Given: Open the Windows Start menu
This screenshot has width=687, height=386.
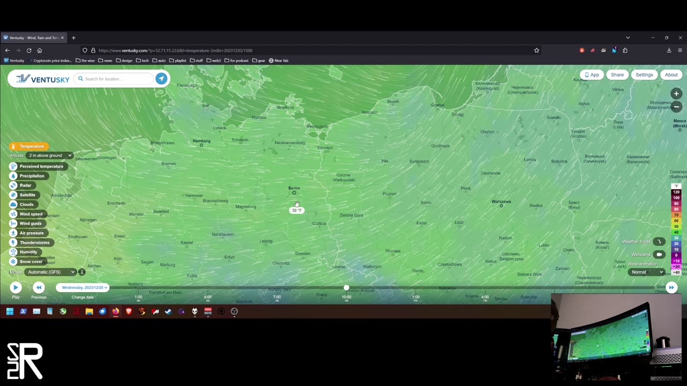Looking at the screenshot, I should coord(10,311).
